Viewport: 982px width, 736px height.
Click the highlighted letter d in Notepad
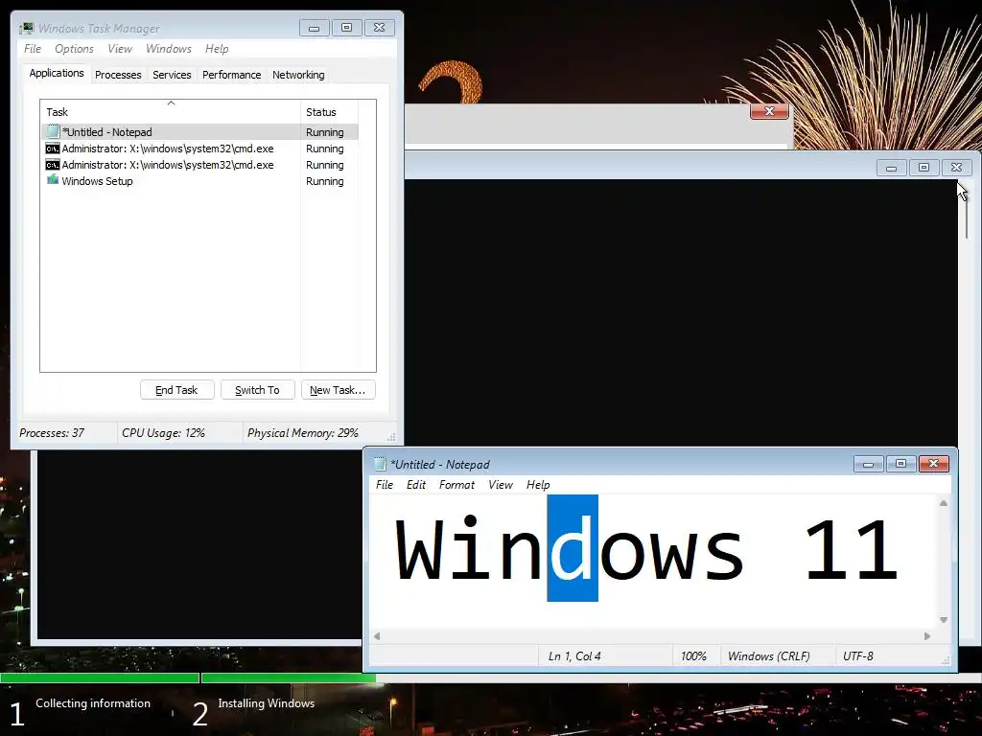573,548
